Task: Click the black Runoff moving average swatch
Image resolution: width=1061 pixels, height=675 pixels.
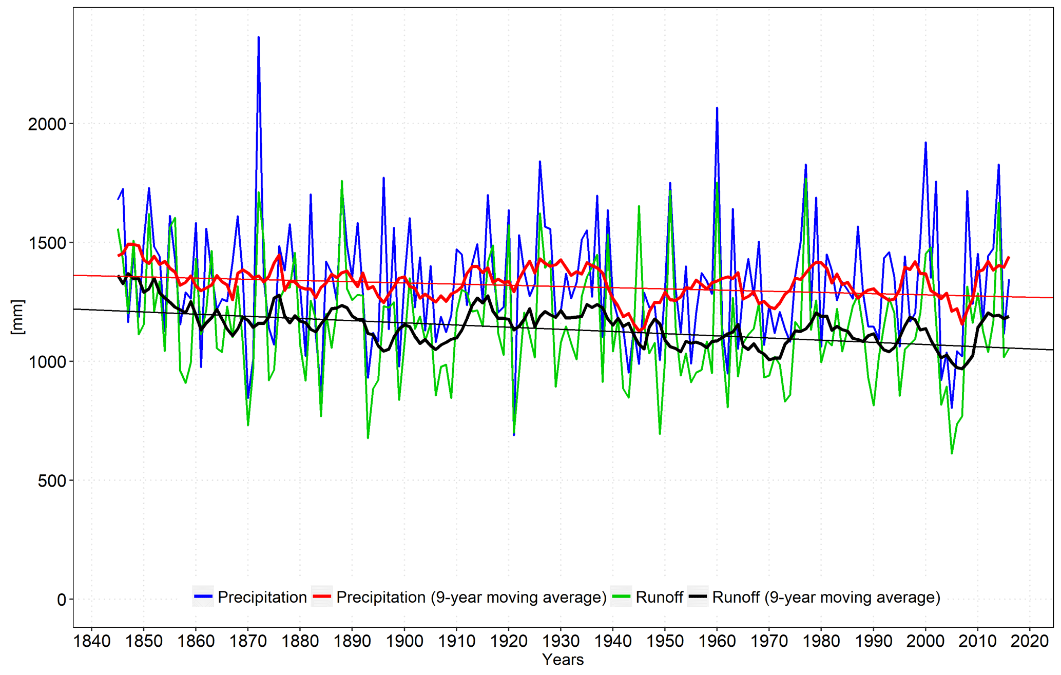Action: pos(698,596)
